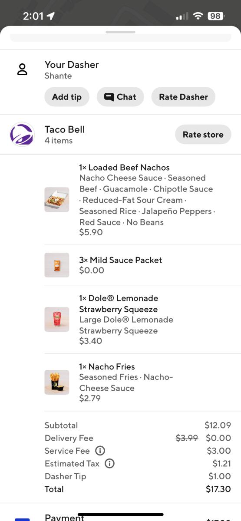View the Loaded Beef Nachos thumbnail
241x521 pixels.
point(57,200)
